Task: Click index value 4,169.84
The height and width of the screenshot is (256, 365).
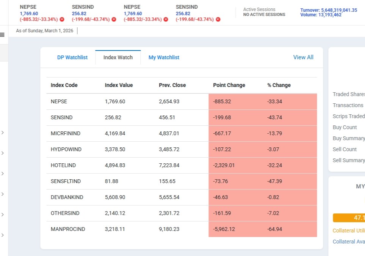Action: click(x=115, y=133)
